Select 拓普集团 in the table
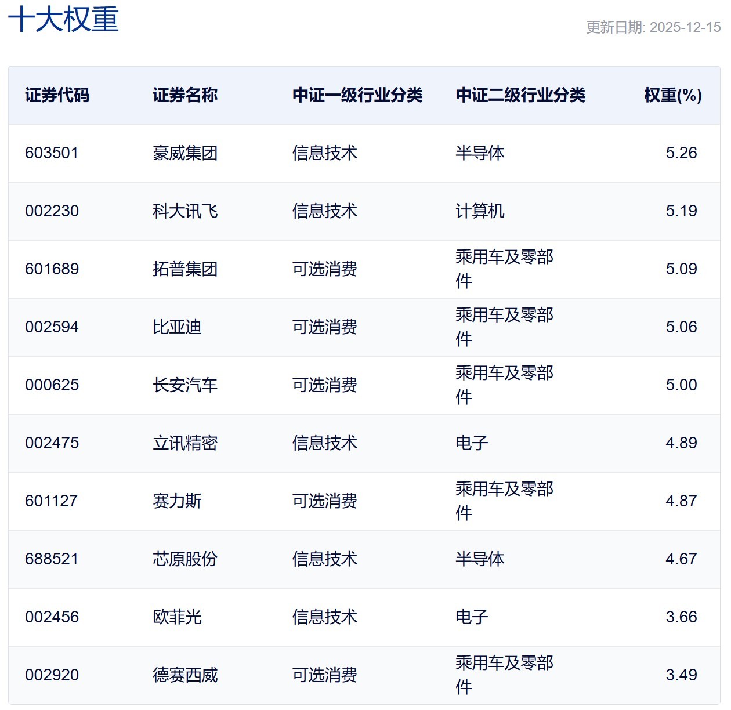Screen dimensions: 731x710 pyautogui.click(x=185, y=269)
